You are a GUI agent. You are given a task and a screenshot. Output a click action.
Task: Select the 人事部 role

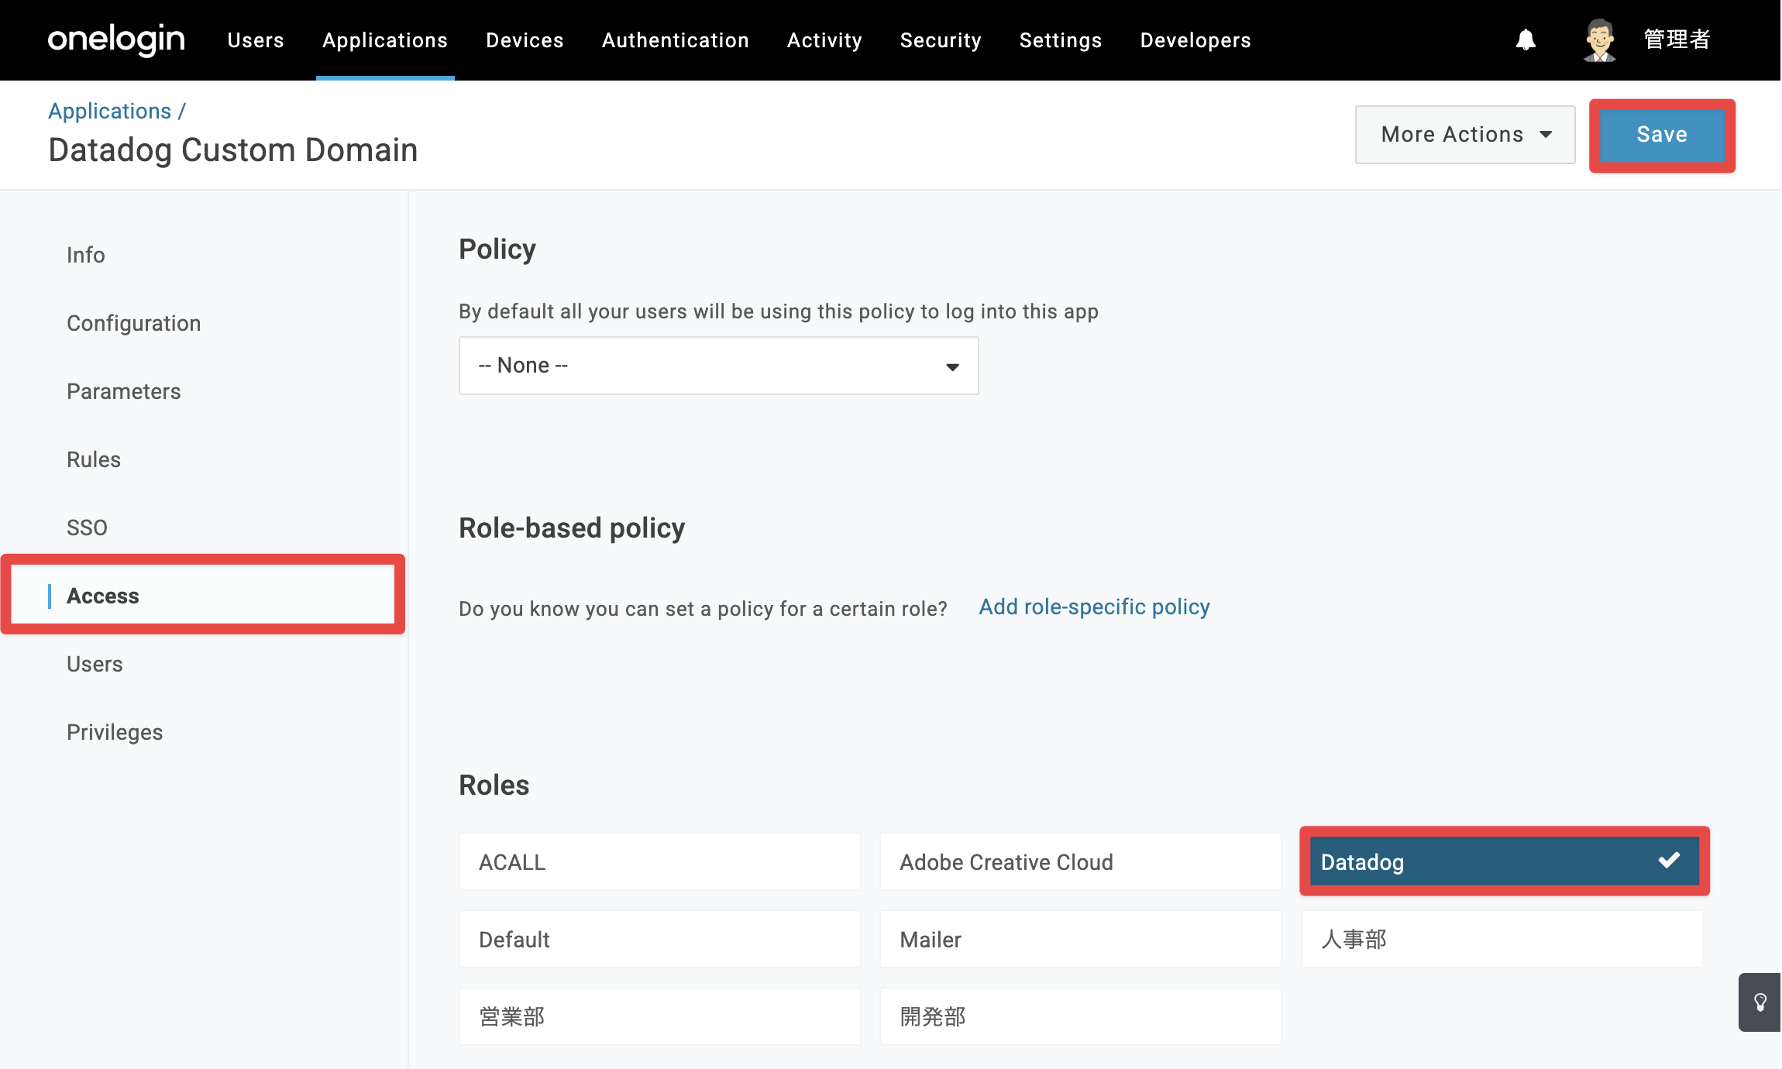[1502, 940]
